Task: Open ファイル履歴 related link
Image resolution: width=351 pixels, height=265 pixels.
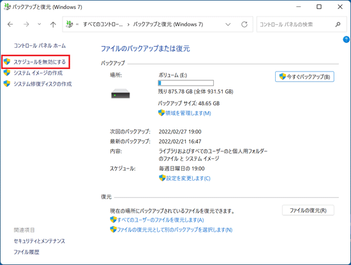Action: pos(26,252)
